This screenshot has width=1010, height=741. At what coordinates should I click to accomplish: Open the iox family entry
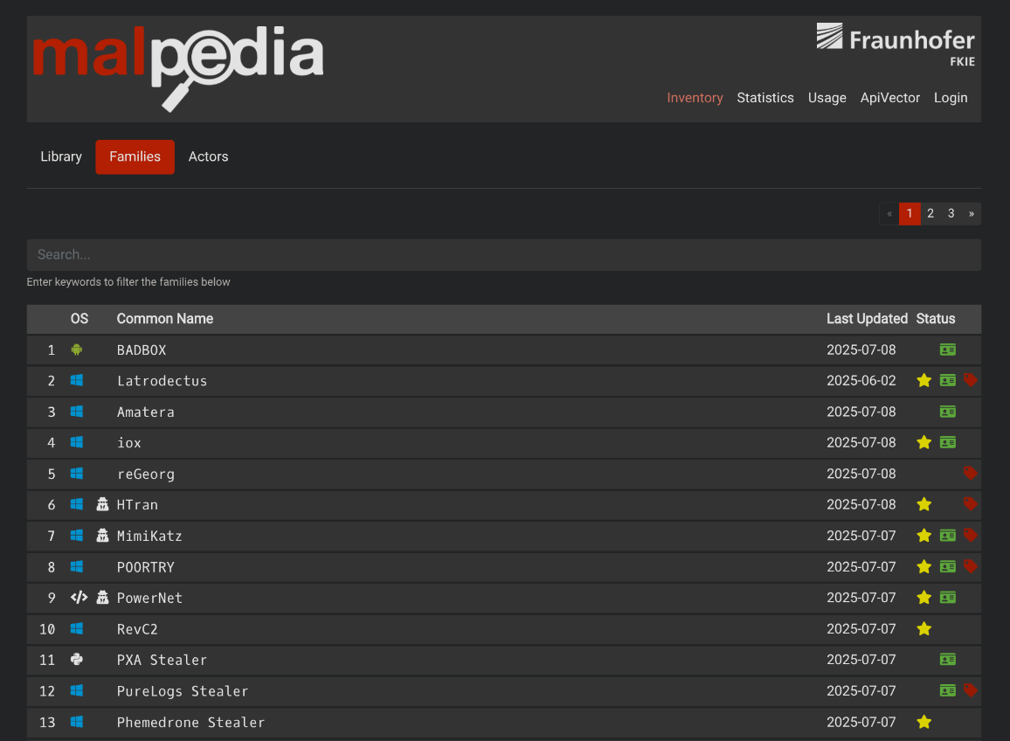[x=128, y=443]
